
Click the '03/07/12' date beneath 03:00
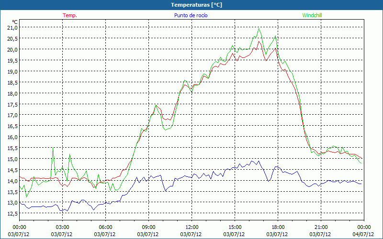pos(62,235)
